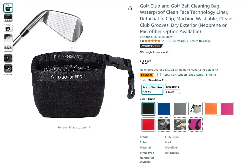Open the Shop items arrow link
Screen dimensions: 247x164
point(197,75)
